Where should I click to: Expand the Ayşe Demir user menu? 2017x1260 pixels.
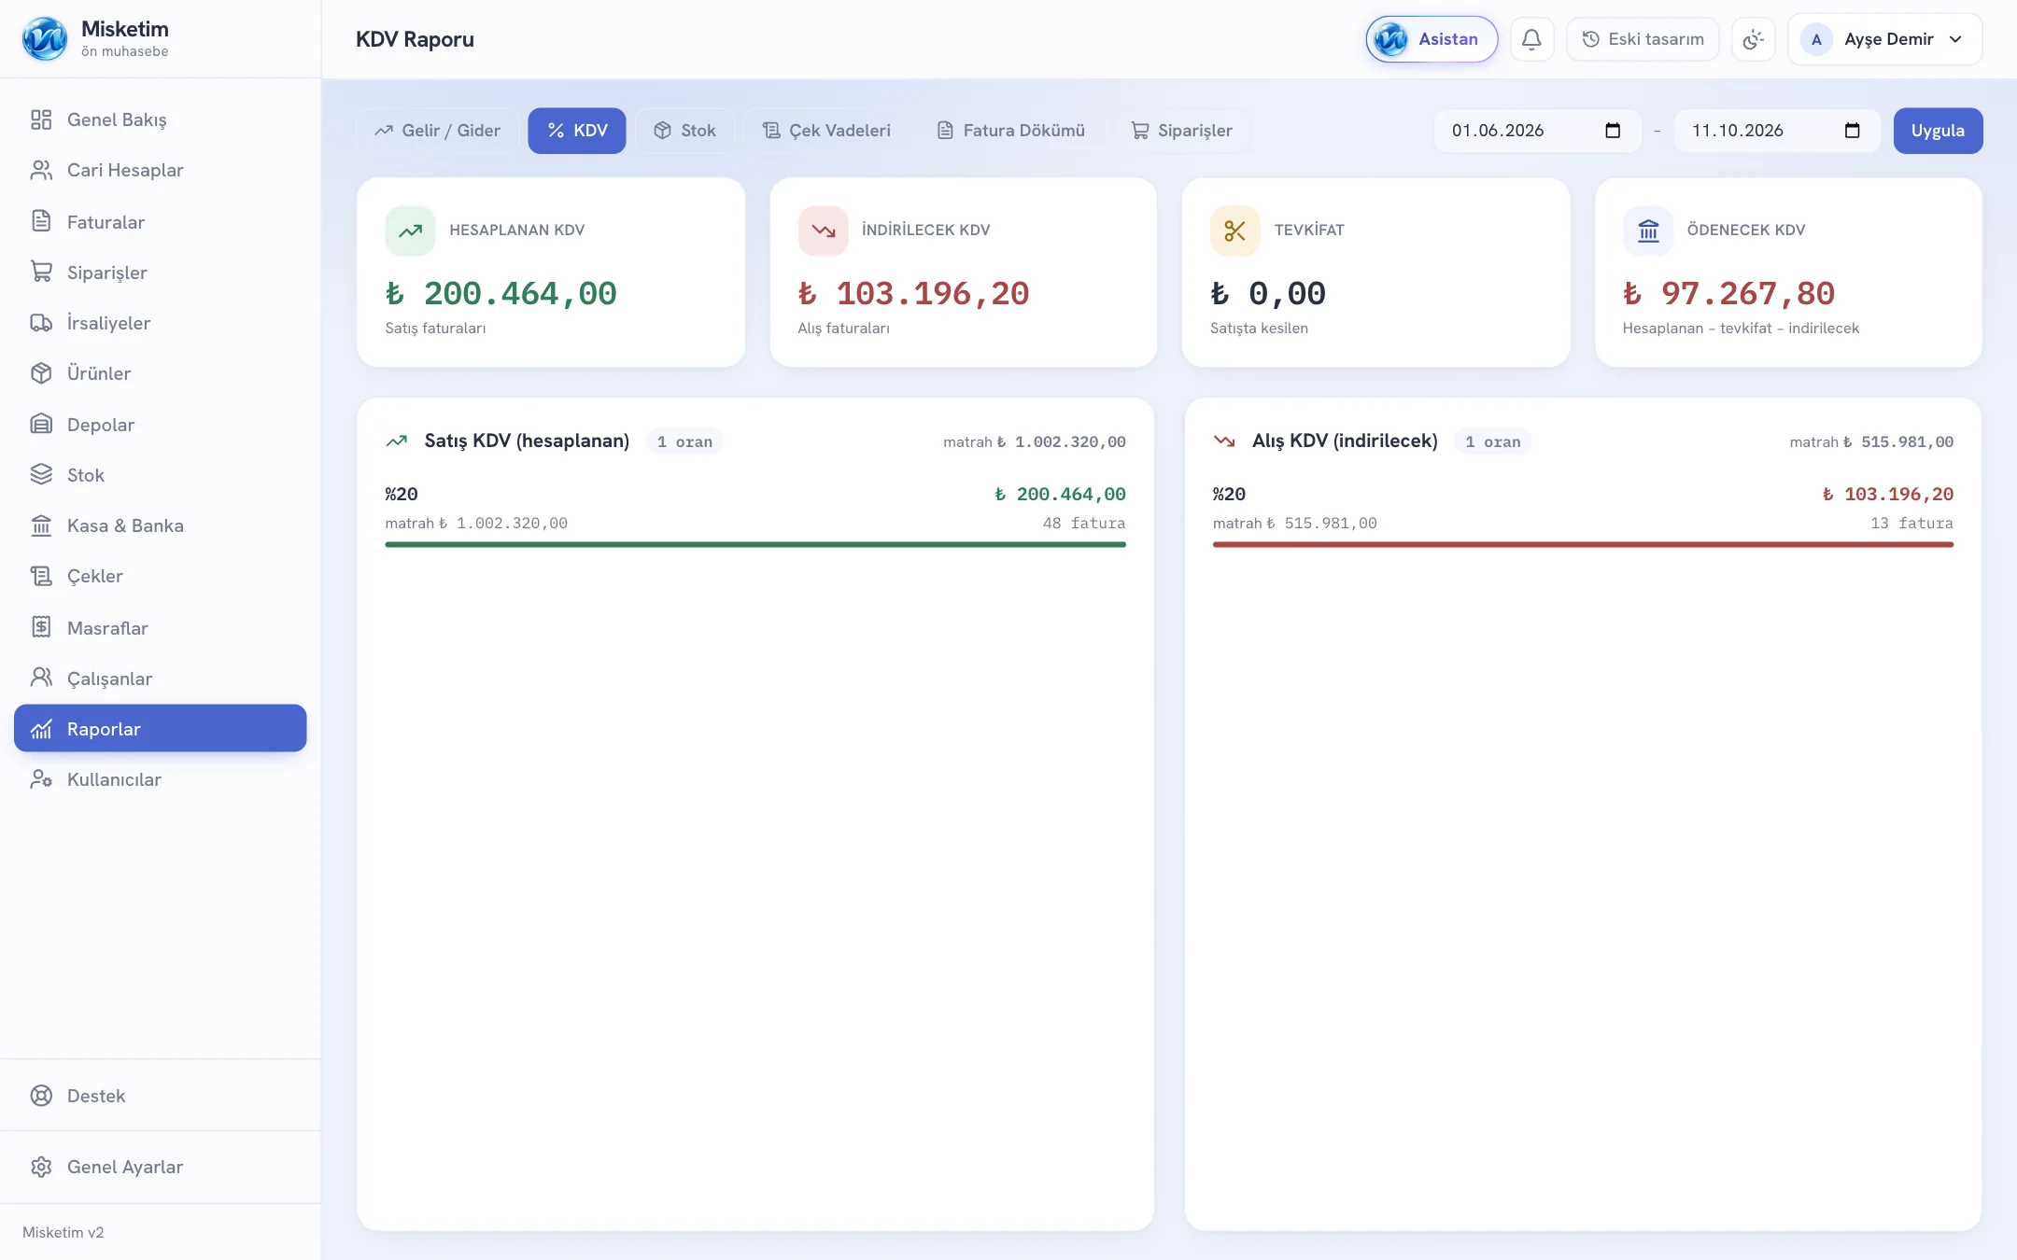1884,39
